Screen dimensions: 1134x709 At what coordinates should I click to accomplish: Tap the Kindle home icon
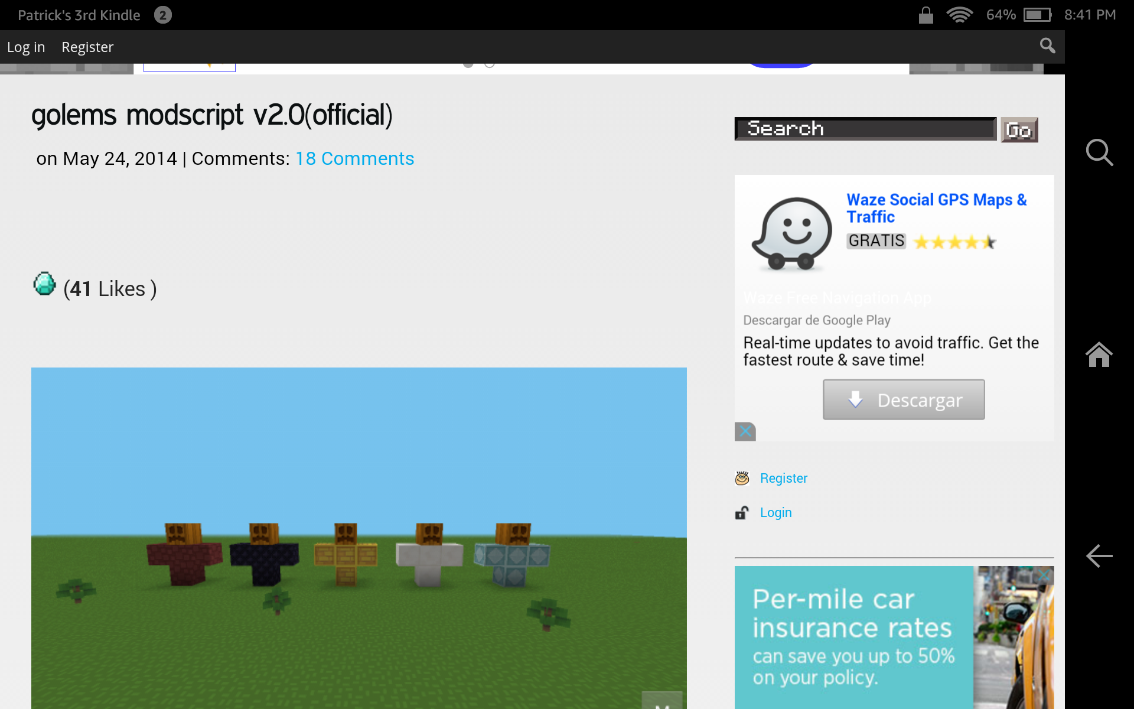point(1099,354)
